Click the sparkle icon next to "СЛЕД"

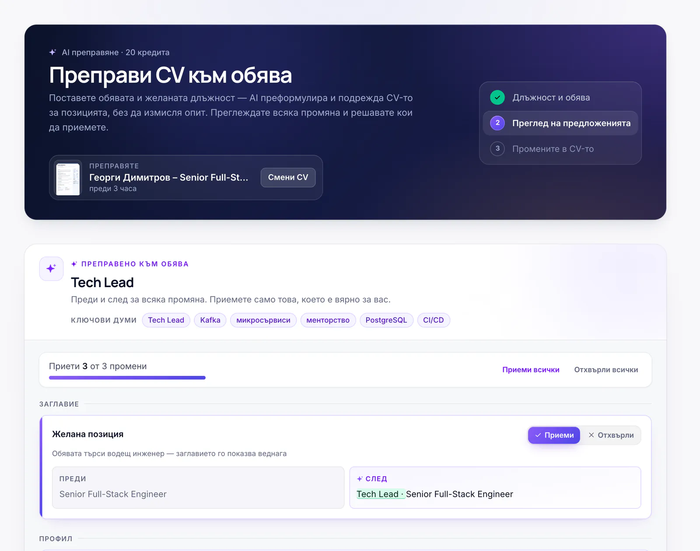point(360,479)
